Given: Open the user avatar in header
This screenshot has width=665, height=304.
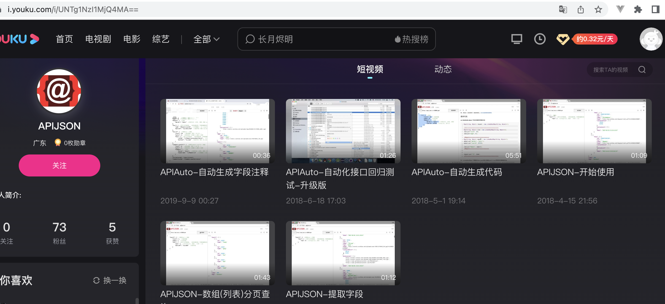Looking at the screenshot, I should click(651, 39).
